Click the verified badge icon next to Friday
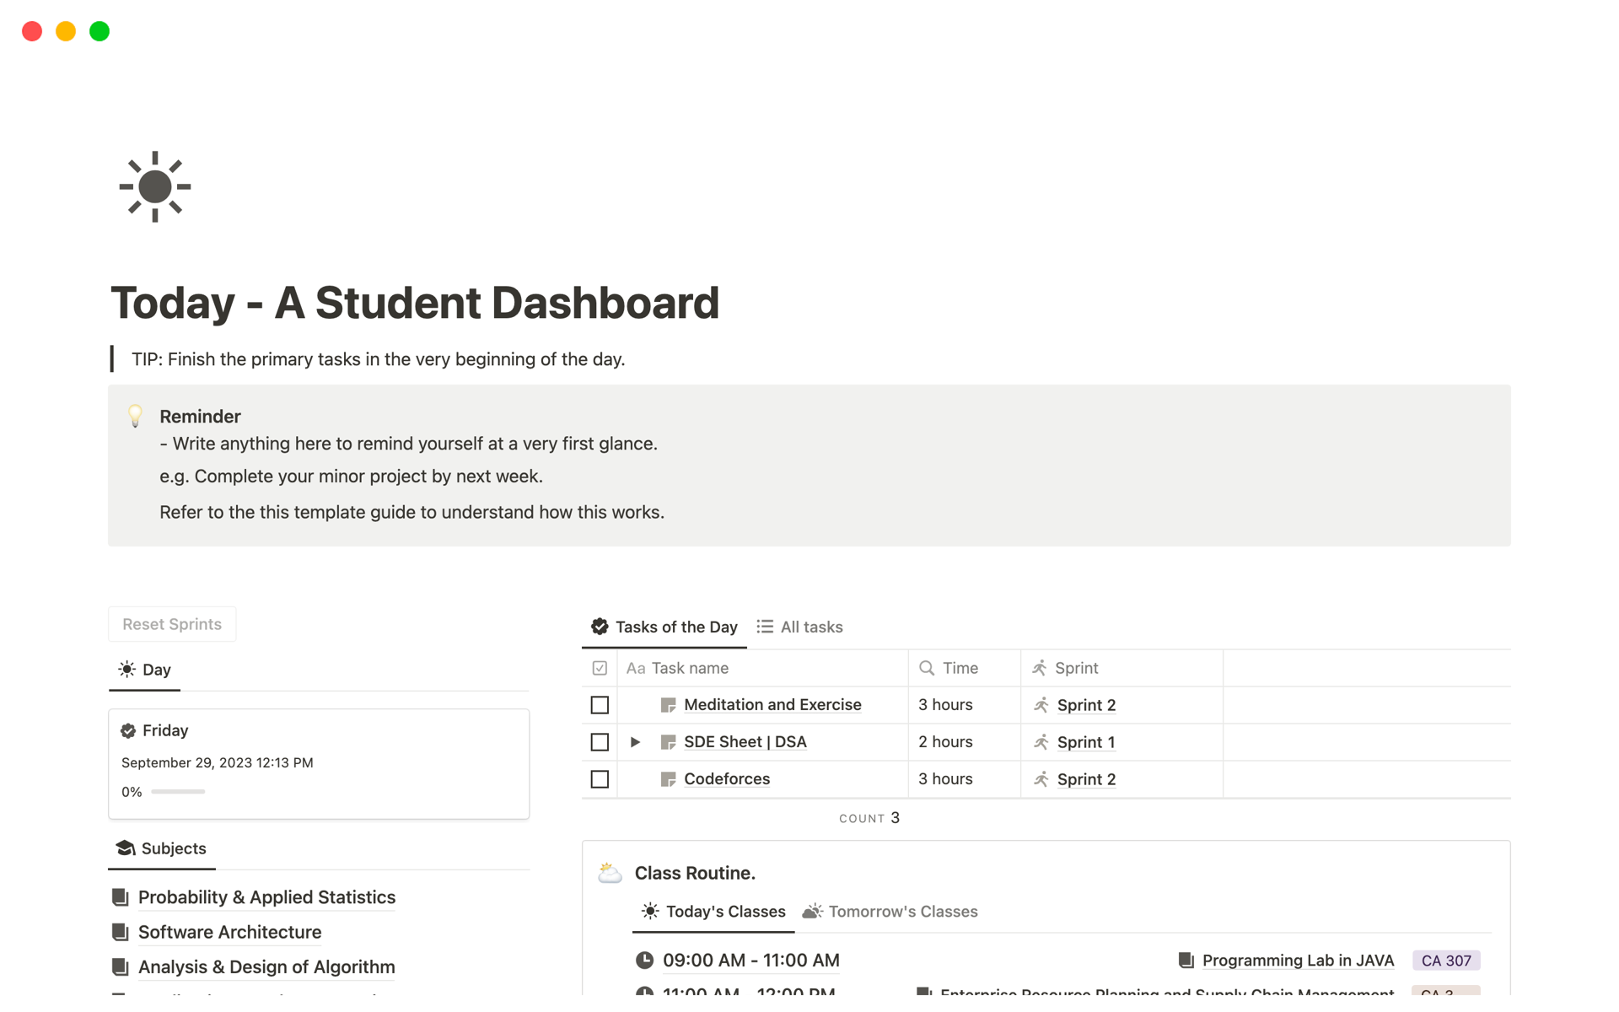This screenshot has height=1012, width=1619. [x=128, y=730]
